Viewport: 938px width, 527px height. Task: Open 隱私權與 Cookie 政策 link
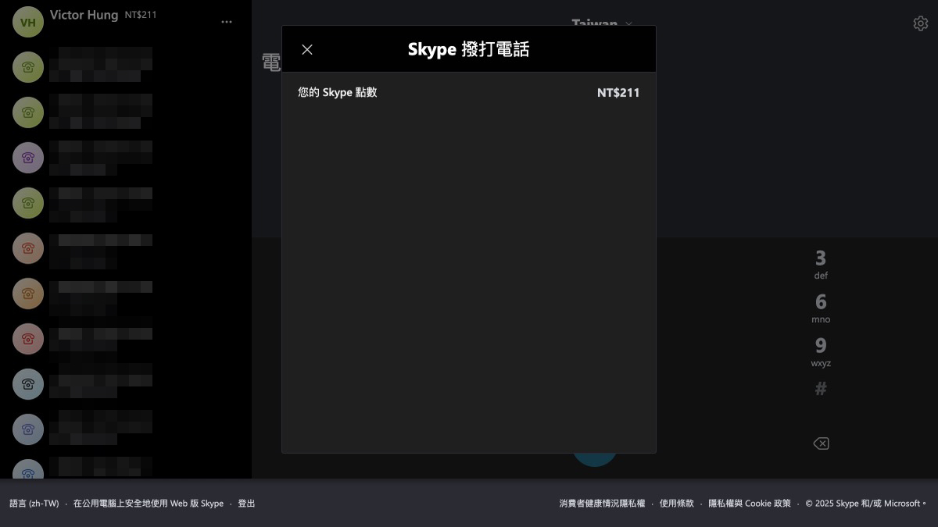click(750, 504)
